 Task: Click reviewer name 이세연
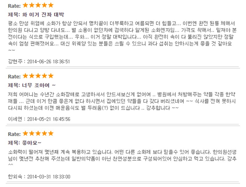click(x=15, y=119)
